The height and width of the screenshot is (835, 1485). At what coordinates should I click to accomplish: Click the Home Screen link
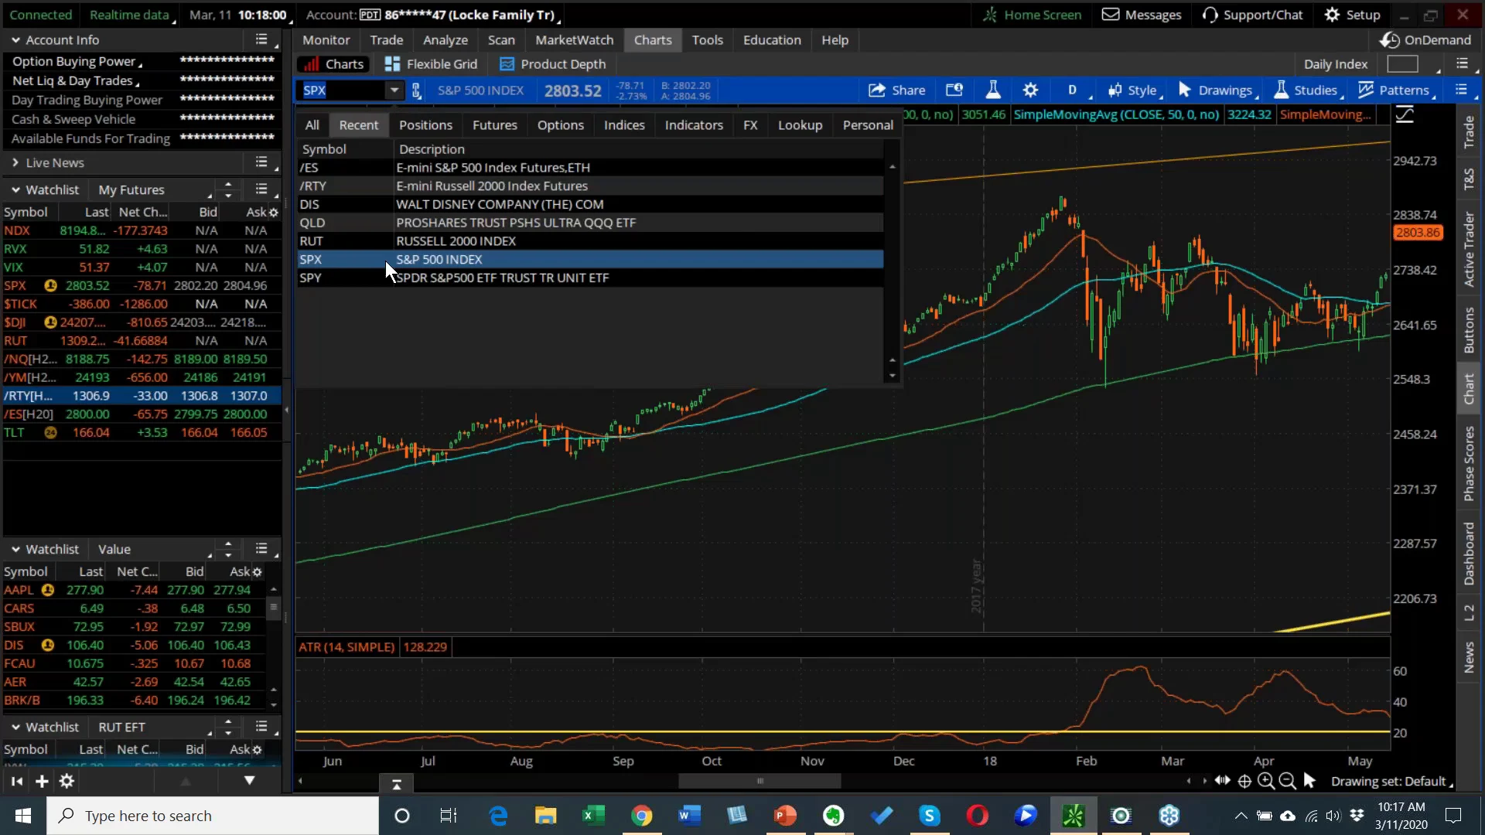[x=1032, y=15]
